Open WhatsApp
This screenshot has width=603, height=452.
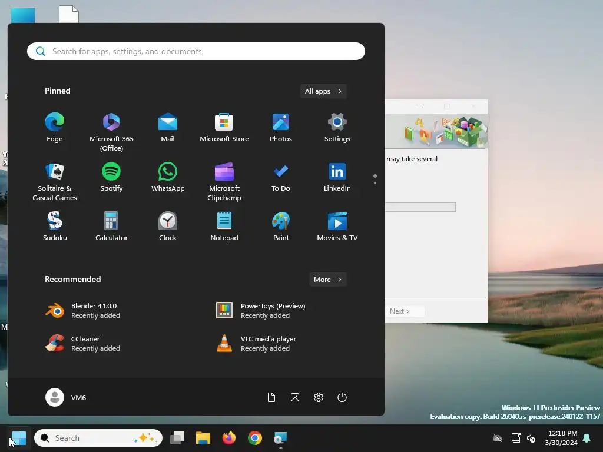[x=168, y=178]
